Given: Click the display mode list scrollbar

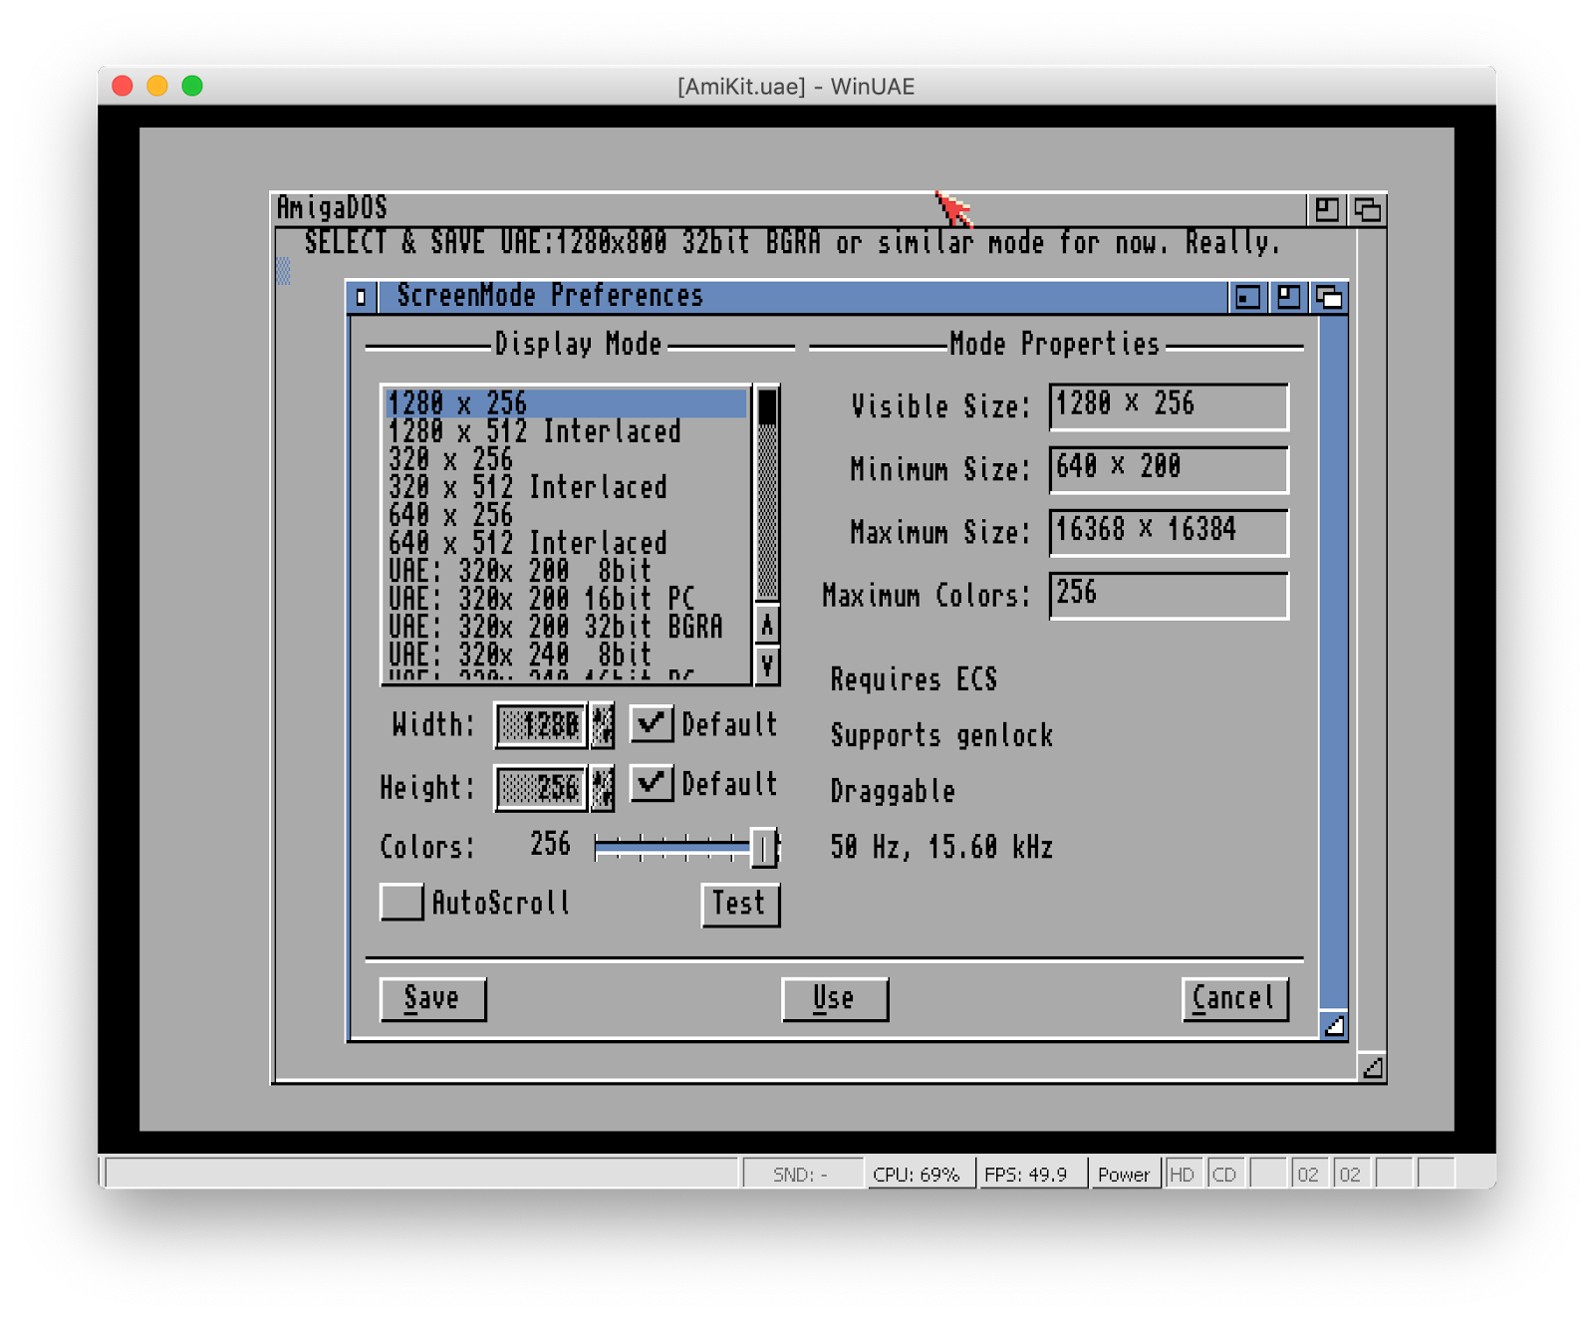Looking at the screenshot, I should coord(767,494).
